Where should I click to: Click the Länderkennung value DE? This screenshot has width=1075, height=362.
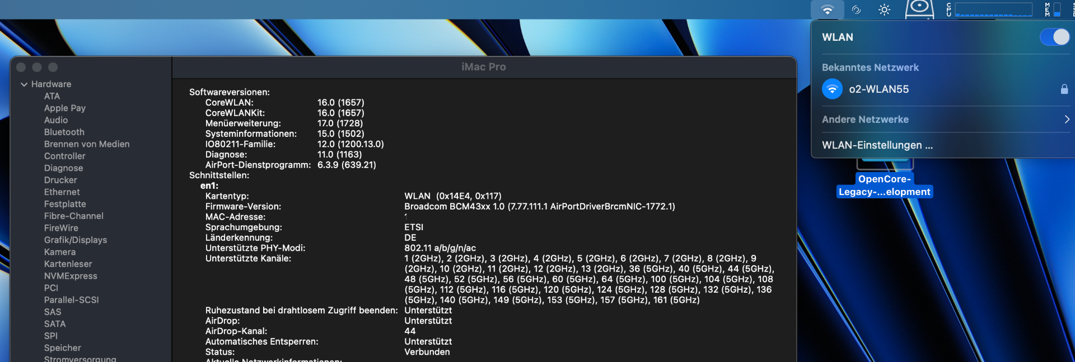[x=410, y=238]
